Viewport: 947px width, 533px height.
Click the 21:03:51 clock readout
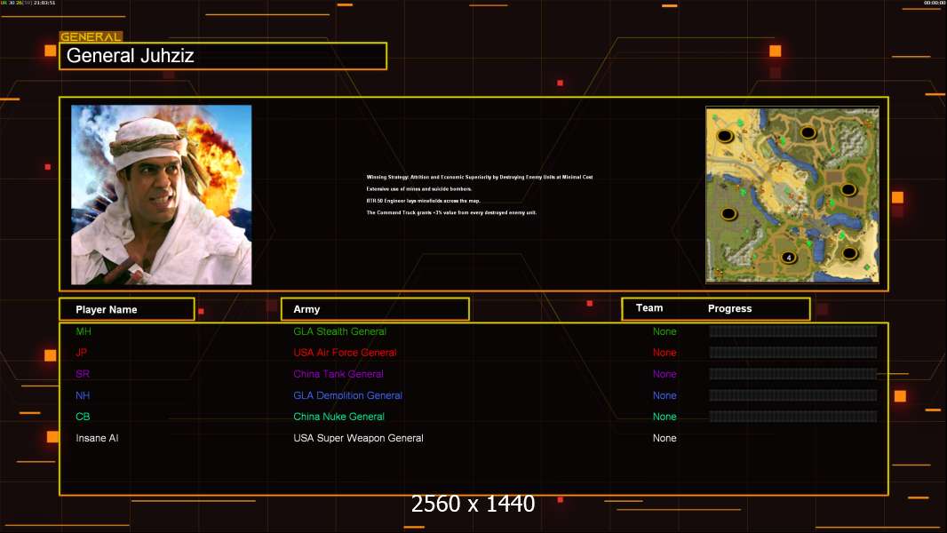coord(44,3)
